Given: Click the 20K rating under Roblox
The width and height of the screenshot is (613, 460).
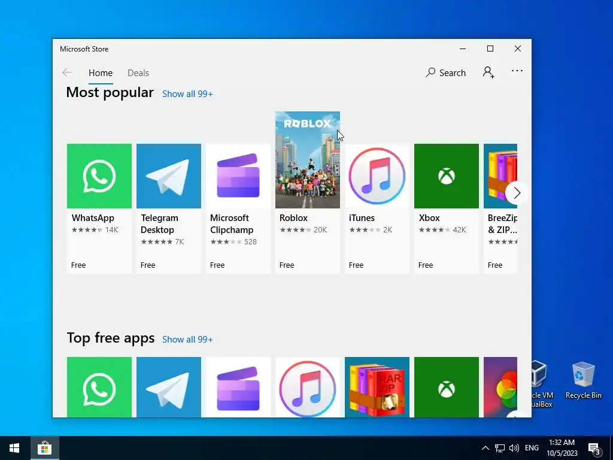Looking at the screenshot, I should [320, 230].
